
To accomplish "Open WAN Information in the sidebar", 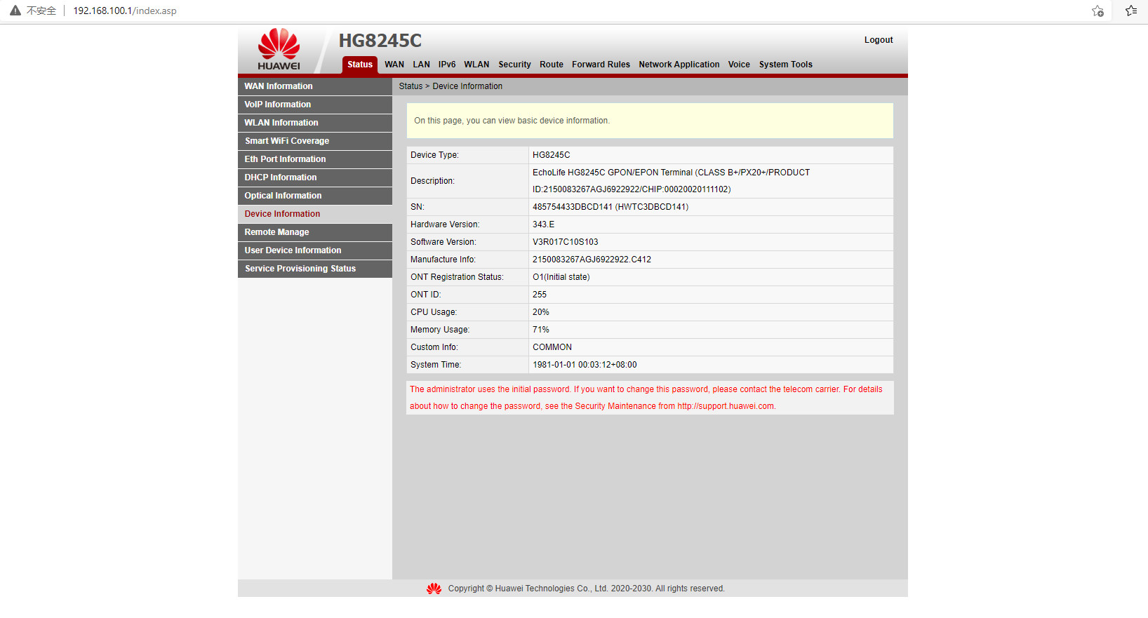I will [279, 86].
